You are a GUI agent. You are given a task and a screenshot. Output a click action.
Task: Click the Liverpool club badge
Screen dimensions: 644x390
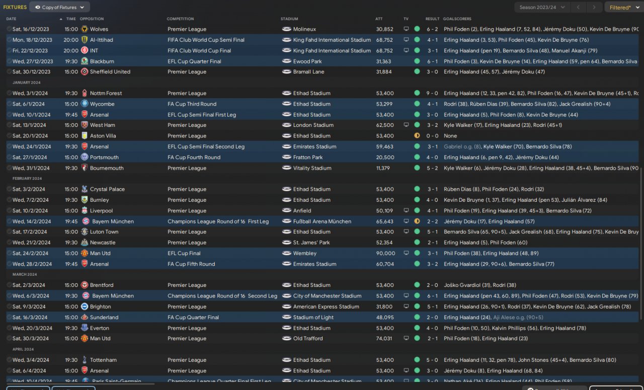pos(84,211)
